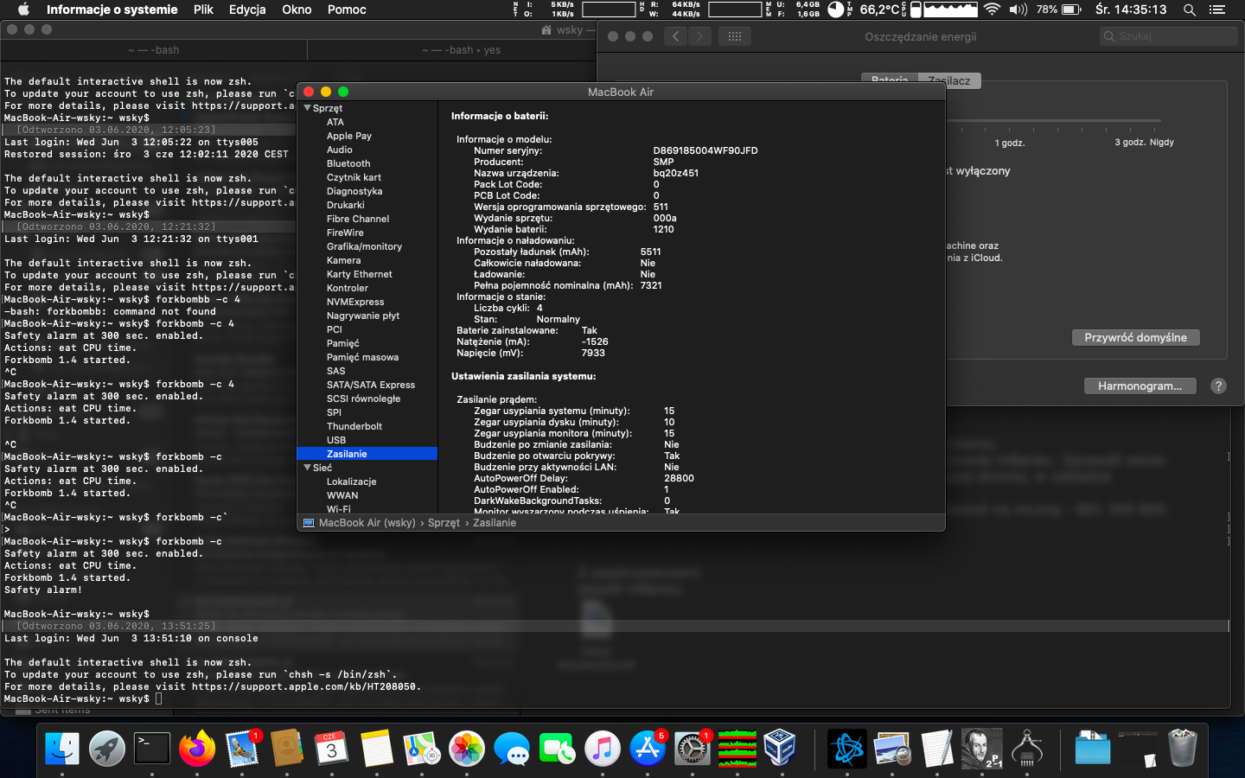Open App Store from the Dock
The image size is (1245, 778).
click(647, 748)
